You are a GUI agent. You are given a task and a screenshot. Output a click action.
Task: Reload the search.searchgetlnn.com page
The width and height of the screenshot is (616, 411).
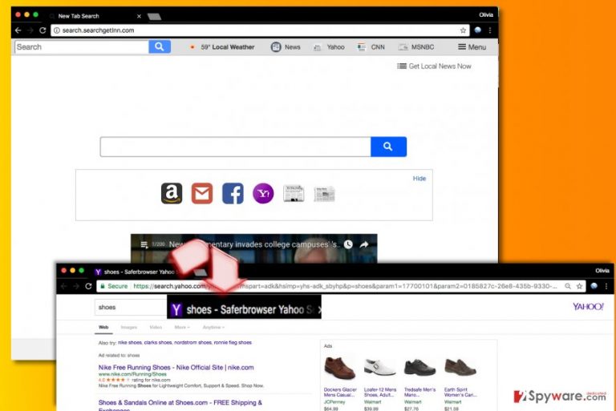(43, 30)
